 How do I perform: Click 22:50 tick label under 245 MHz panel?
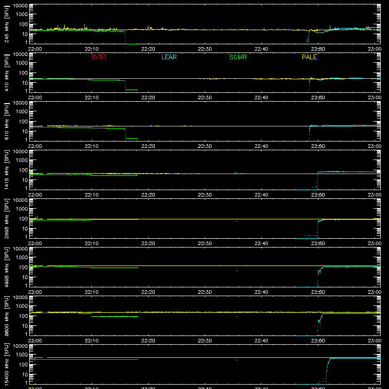(318, 49)
